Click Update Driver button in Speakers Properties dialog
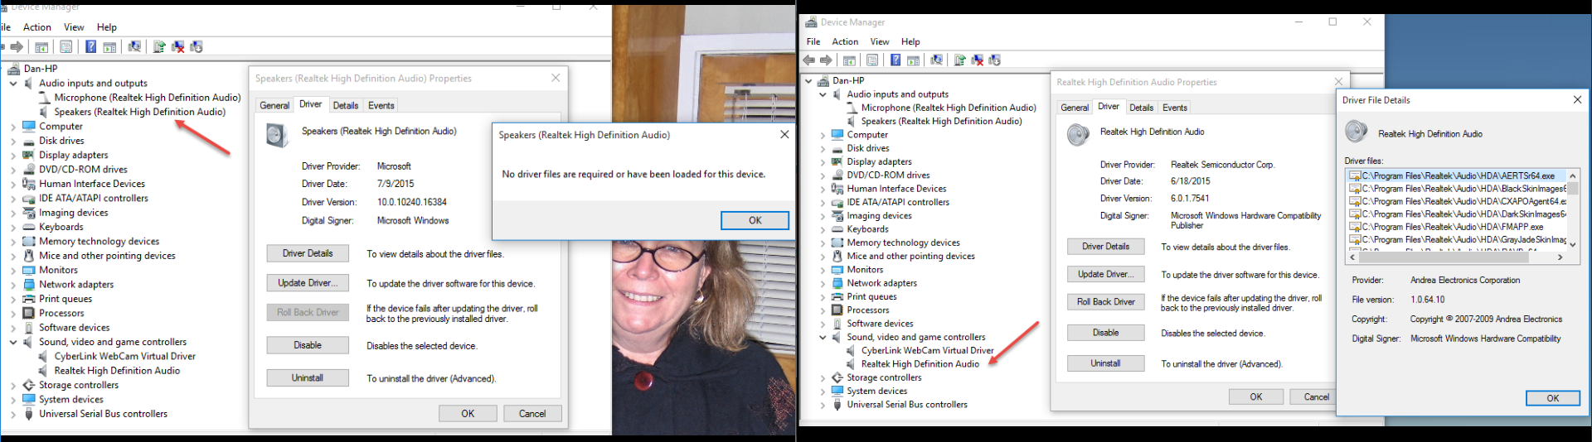The height and width of the screenshot is (442, 1592). (308, 283)
